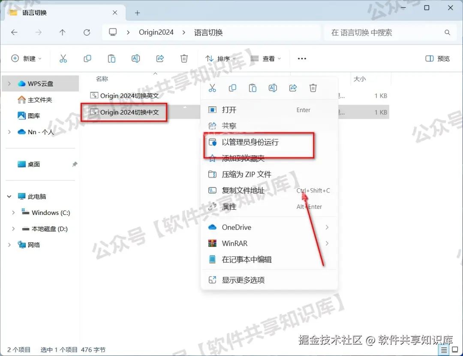This screenshot has height=356, width=463.
Task: Open the 排序 sort dropdown
Action: click(221, 59)
